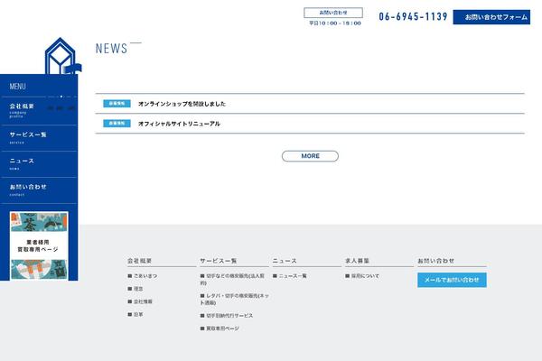Open the レタパ・切手の格安販売(ネット通販) footer link
This screenshot has width=542, height=361.
tap(234, 299)
